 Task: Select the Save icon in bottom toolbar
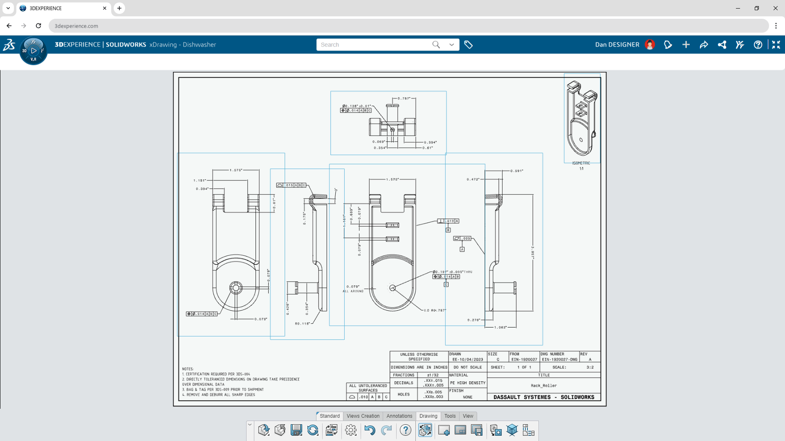tap(296, 430)
